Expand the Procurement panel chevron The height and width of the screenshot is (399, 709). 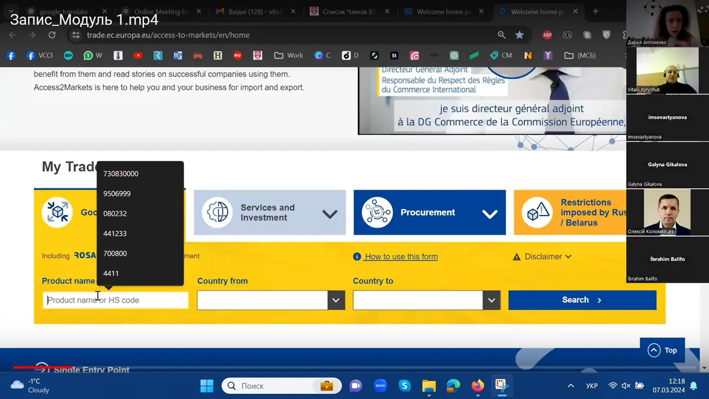(490, 214)
